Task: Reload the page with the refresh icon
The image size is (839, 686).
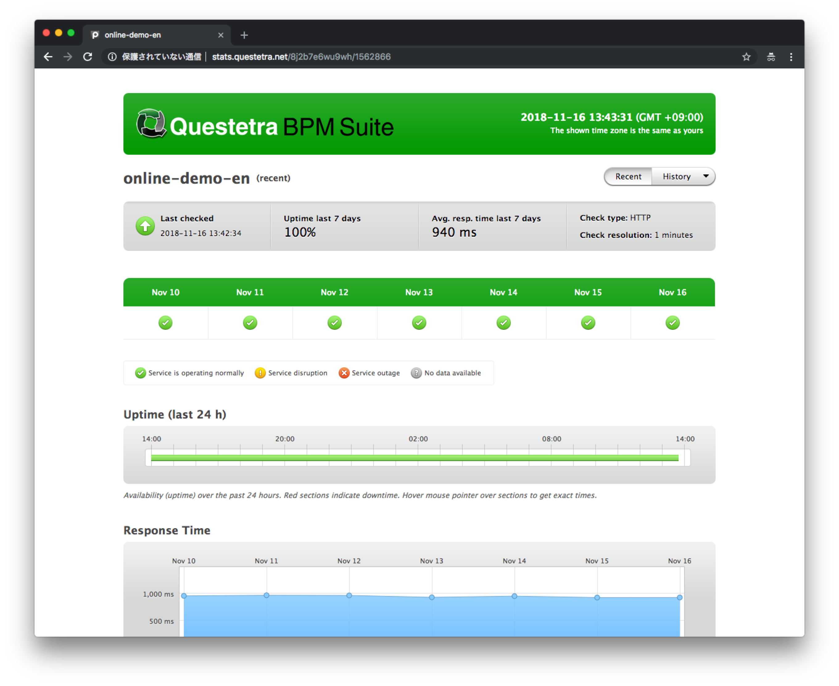Action: [88, 57]
